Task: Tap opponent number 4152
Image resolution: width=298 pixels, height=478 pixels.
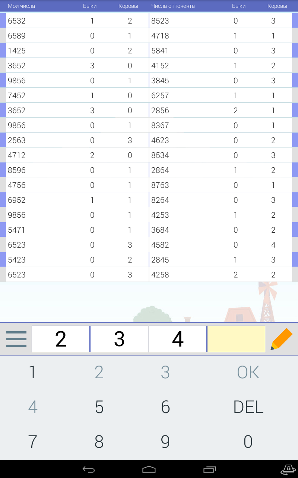Action: coord(160,66)
